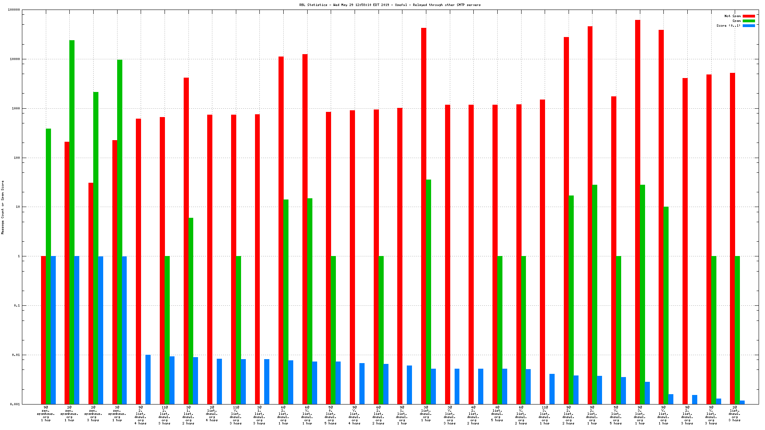Image resolution: width=765 pixels, height=430 pixels.
Task: Click the "0@ list.dnswl.org 5 hops" x-axis label
Action: pyautogui.click(x=497, y=414)
